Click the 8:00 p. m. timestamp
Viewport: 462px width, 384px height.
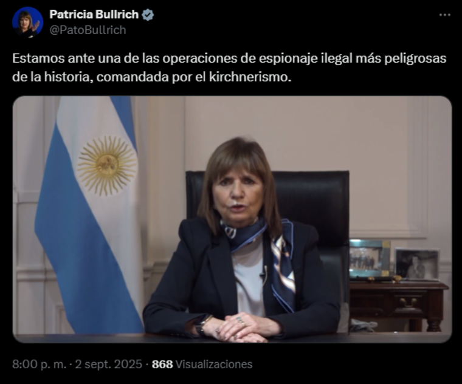(40, 365)
